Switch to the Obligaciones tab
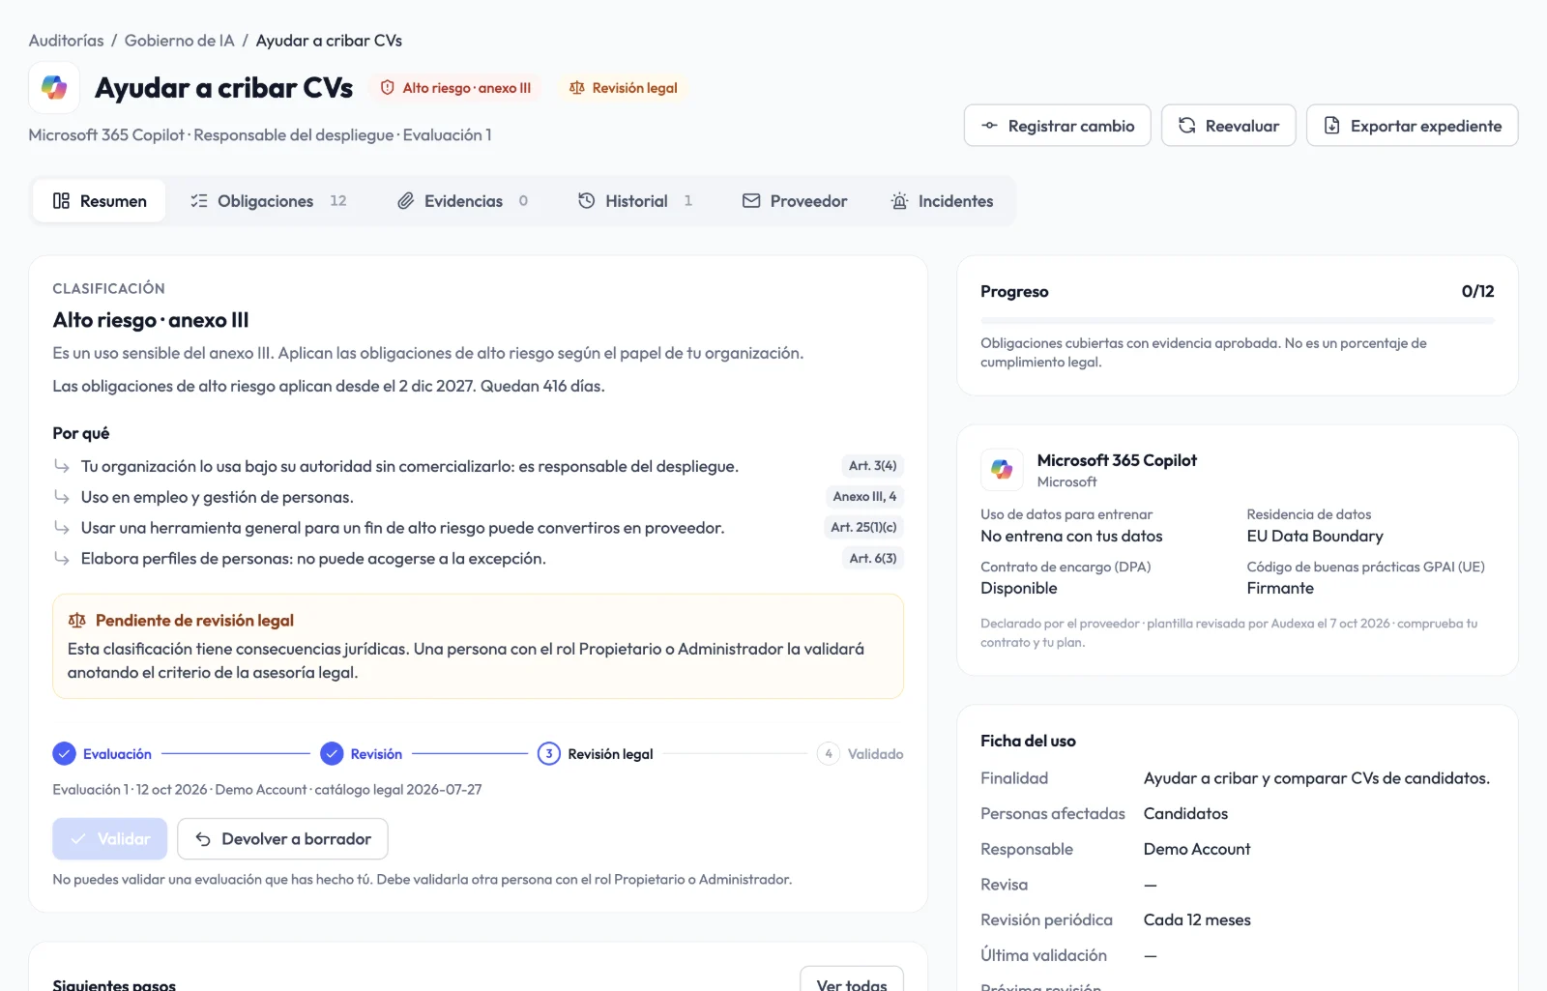1547x991 pixels. [x=269, y=201]
